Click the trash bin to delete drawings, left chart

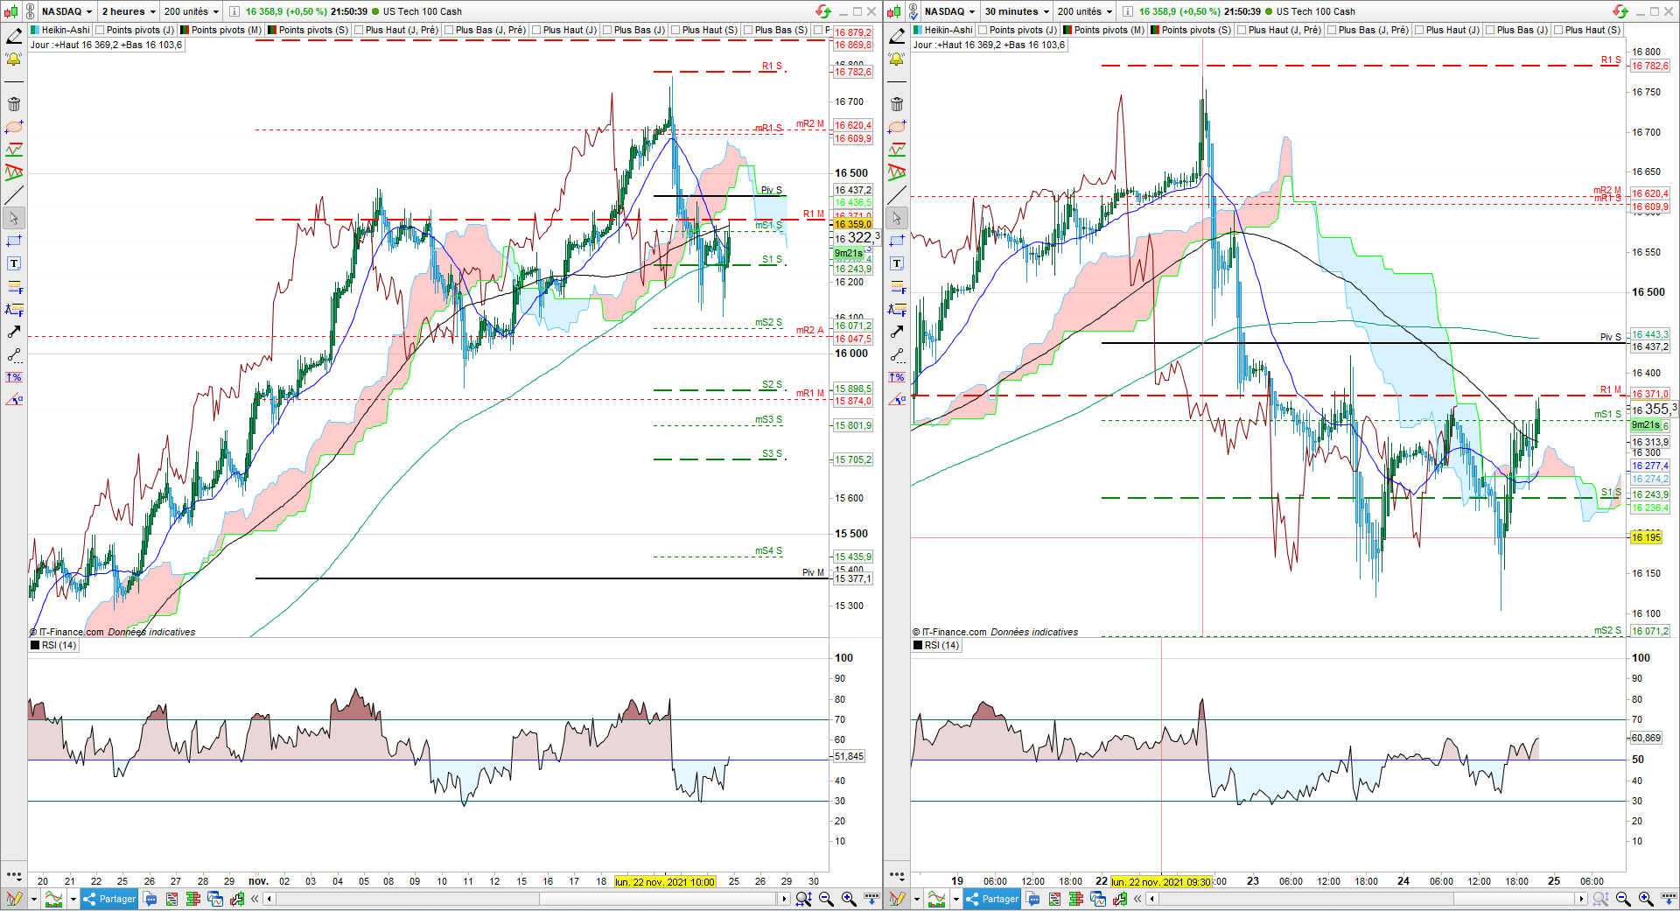pyautogui.click(x=14, y=104)
